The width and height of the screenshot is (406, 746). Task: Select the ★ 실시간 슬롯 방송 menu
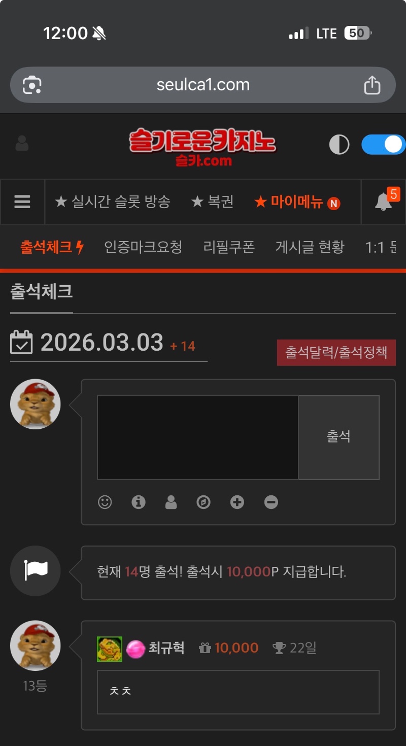pos(113,202)
